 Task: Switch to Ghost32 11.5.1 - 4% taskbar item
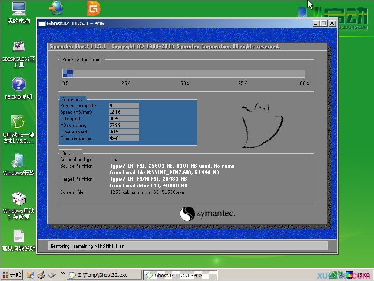pyautogui.click(x=181, y=275)
